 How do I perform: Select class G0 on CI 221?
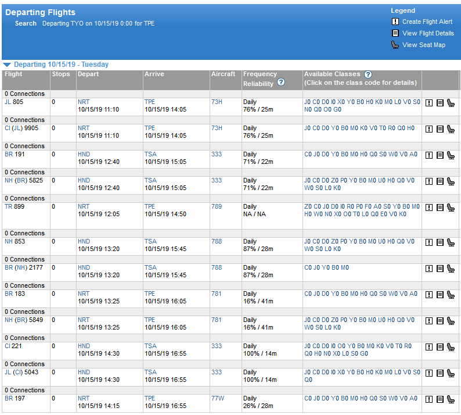[364, 354]
